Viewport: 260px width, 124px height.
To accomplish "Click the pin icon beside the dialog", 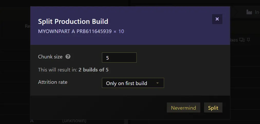I will pyautogui.click(x=248, y=40).
